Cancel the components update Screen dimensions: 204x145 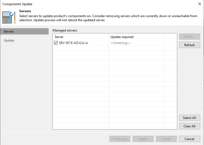190,139
